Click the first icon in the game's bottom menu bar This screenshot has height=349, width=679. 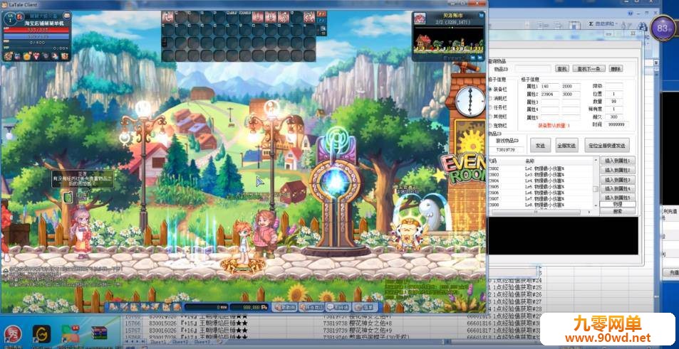tap(113, 307)
